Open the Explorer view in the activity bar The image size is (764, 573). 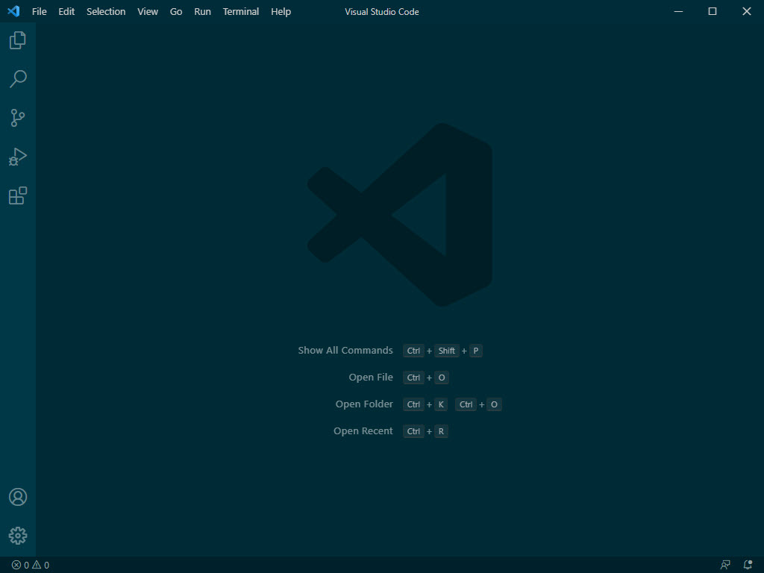tap(16, 40)
